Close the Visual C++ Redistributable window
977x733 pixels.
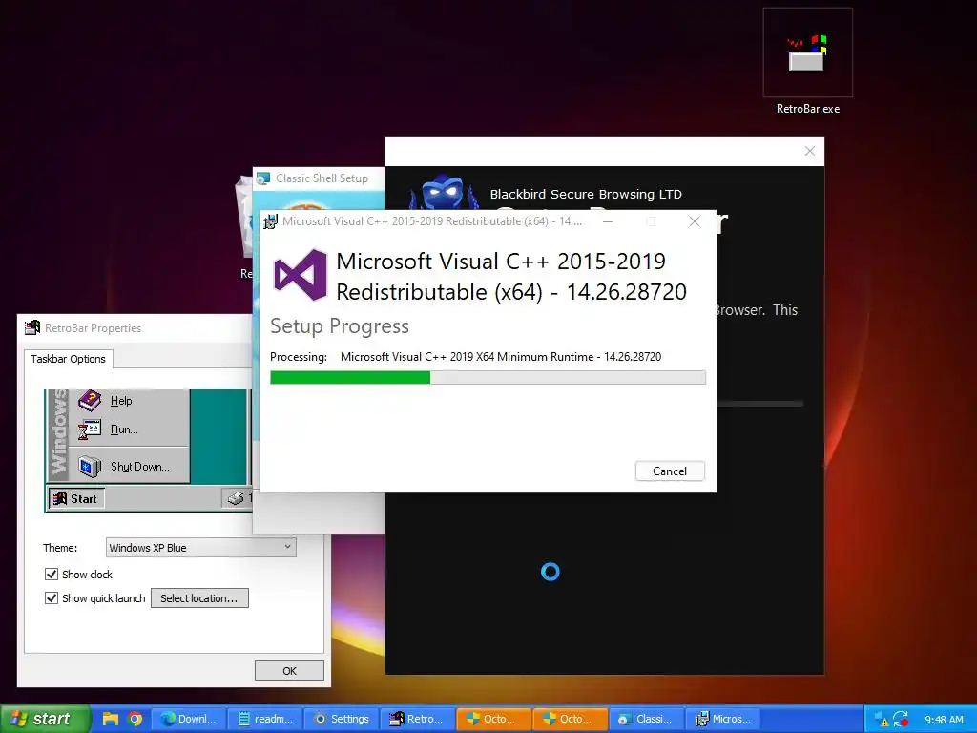[695, 221]
